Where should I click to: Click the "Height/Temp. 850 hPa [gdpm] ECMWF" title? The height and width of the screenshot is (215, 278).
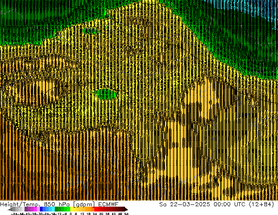59,204
